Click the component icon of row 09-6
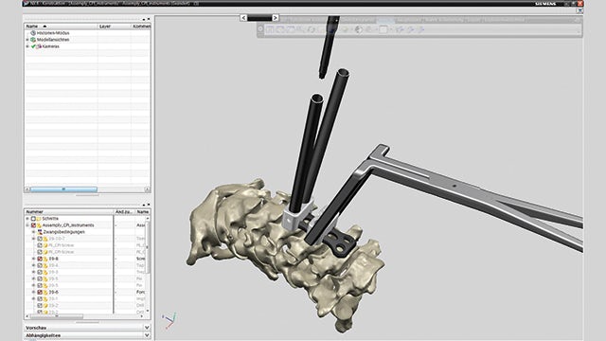 click(45, 293)
